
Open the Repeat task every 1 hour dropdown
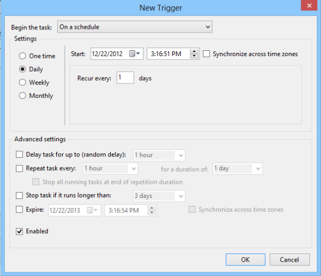click(110, 168)
